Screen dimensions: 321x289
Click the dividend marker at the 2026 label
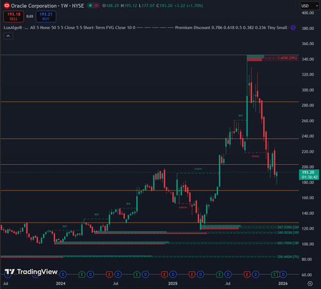[283, 274]
